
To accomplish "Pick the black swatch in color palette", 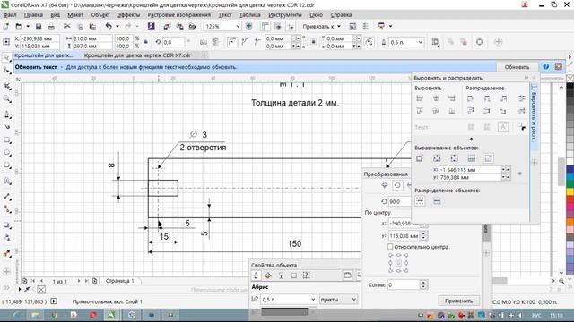I will pyautogui.click(x=570, y=87).
